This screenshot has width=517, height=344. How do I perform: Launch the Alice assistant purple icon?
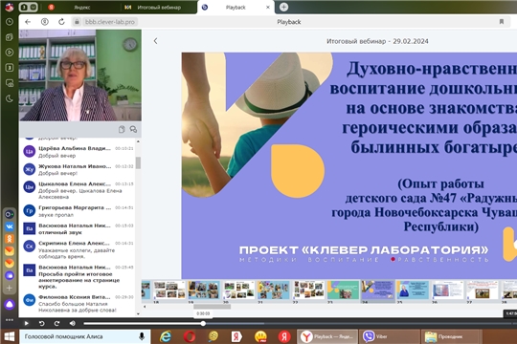[x=10, y=305]
